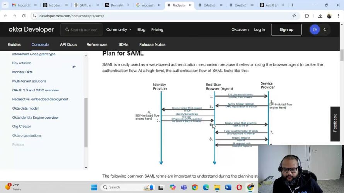Open the Windows Start menu
Image resolution: width=344 pixels, height=193 pixels.
point(94,187)
